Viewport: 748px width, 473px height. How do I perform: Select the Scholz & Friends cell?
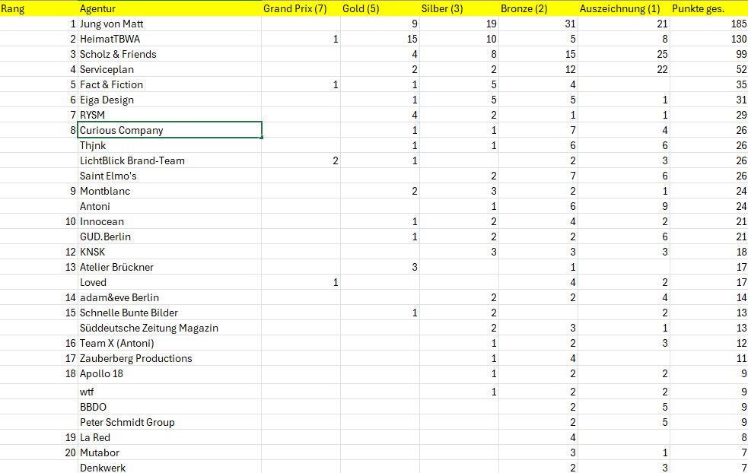click(170, 54)
